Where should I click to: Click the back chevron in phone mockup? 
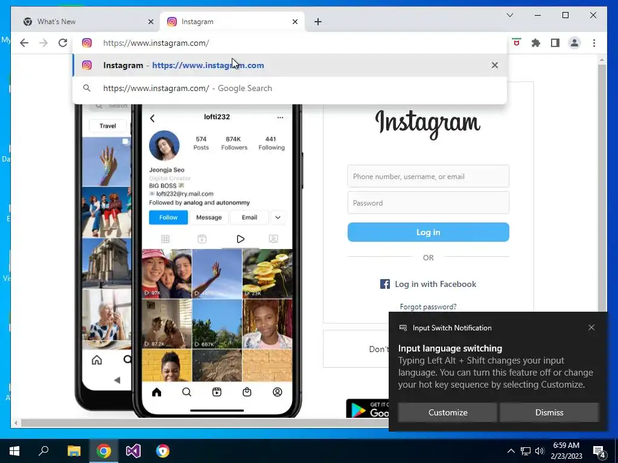tap(153, 118)
